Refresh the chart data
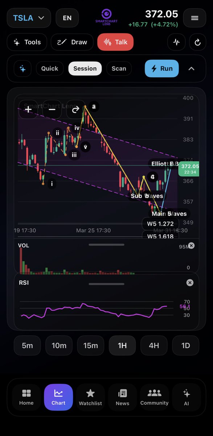This screenshot has width=213, height=436. [198, 42]
